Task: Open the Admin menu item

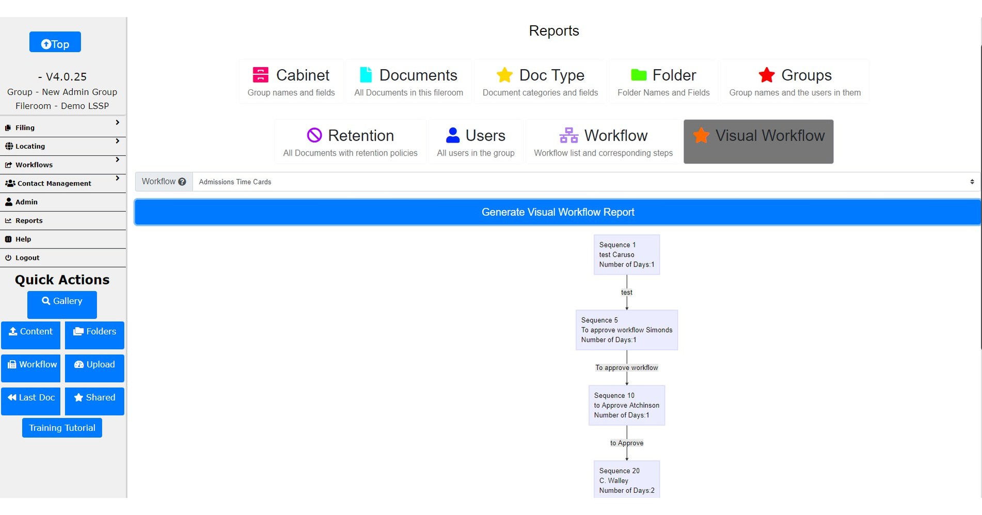Action: point(63,202)
